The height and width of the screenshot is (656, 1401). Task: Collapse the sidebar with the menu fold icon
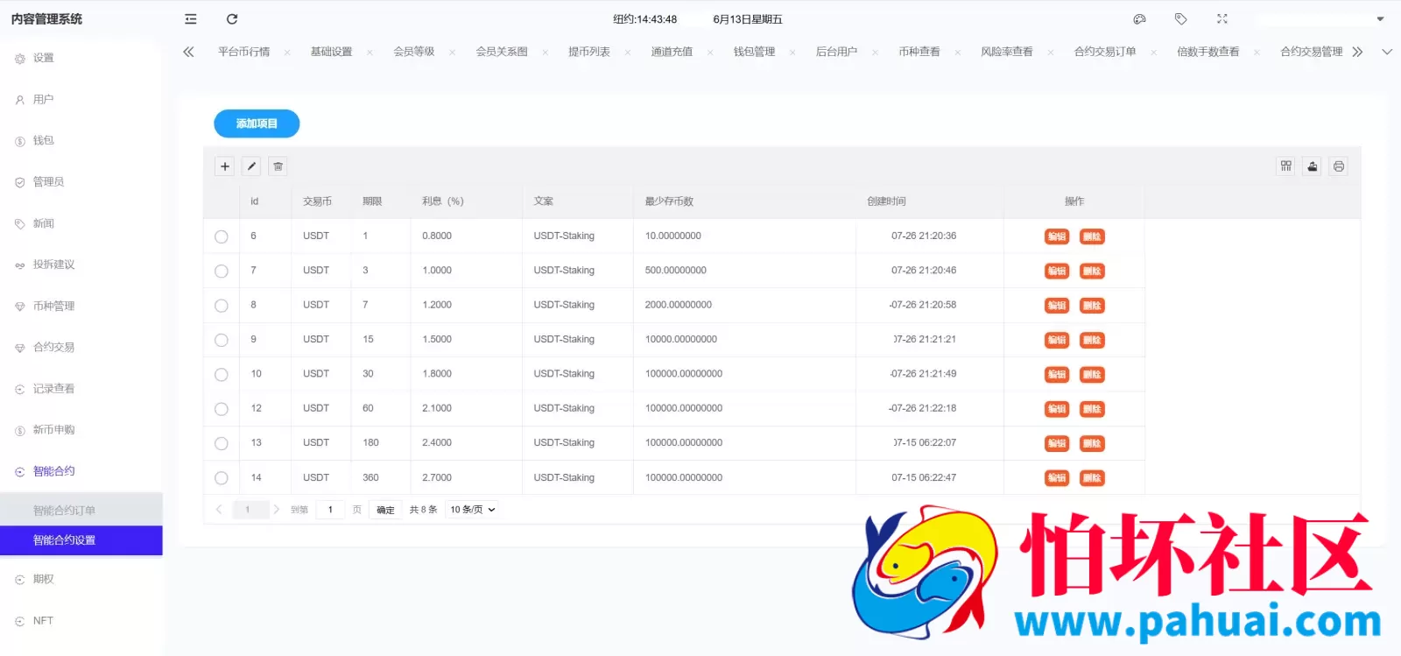(x=191, y=19)
